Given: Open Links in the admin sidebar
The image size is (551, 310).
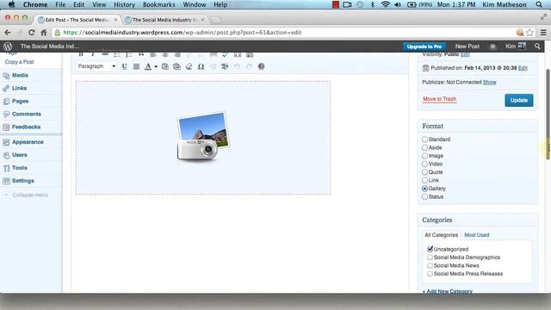Looking at the screenshot, I should (x=19, y=88).
